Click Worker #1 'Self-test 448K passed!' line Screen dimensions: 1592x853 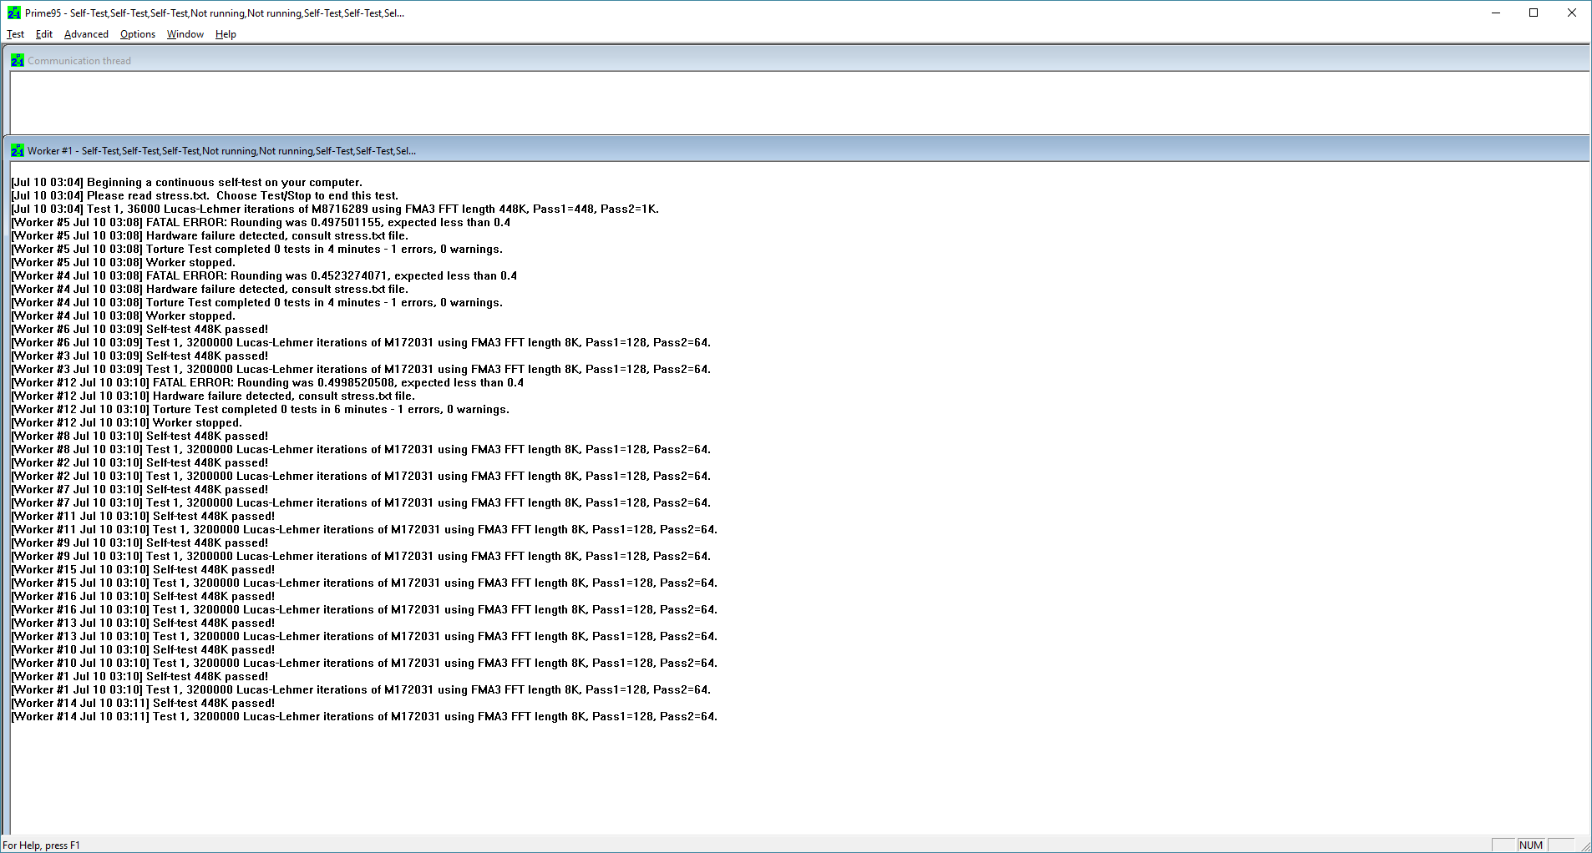click(x=139, y=676)
